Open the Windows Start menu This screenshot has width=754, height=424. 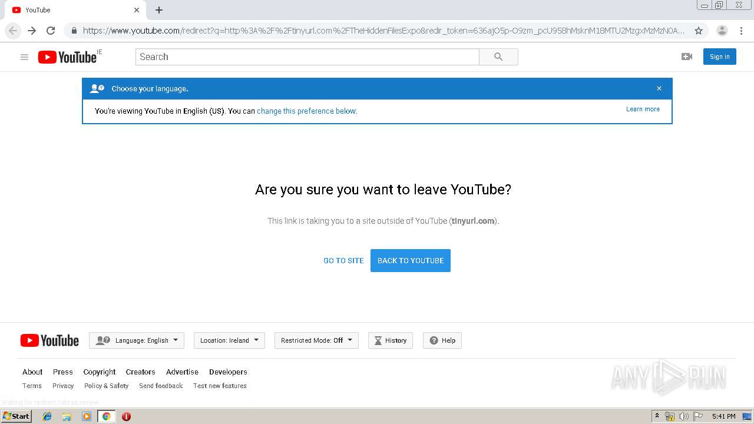[16, 416]
